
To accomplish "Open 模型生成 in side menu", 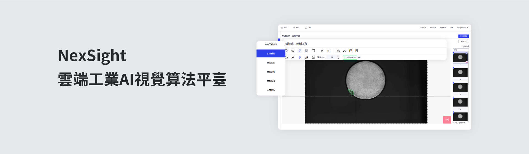I will (271, 63).
